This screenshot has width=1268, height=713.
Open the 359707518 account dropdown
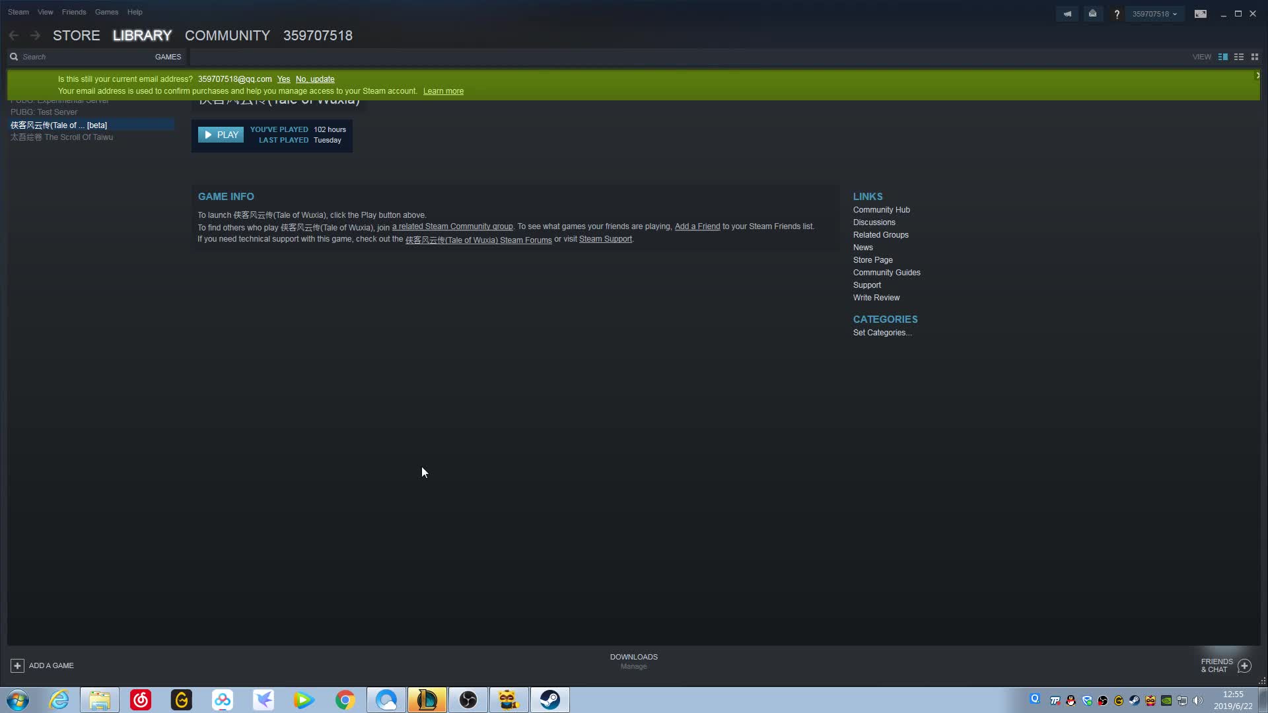[x=1154, y=14]
